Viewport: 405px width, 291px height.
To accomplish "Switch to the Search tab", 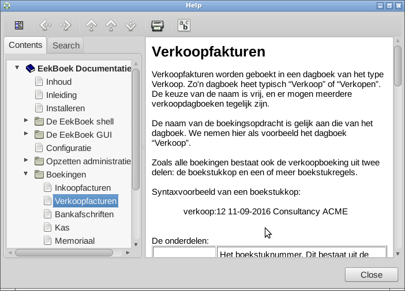I will pyautogui.click(x=66, y=46).
